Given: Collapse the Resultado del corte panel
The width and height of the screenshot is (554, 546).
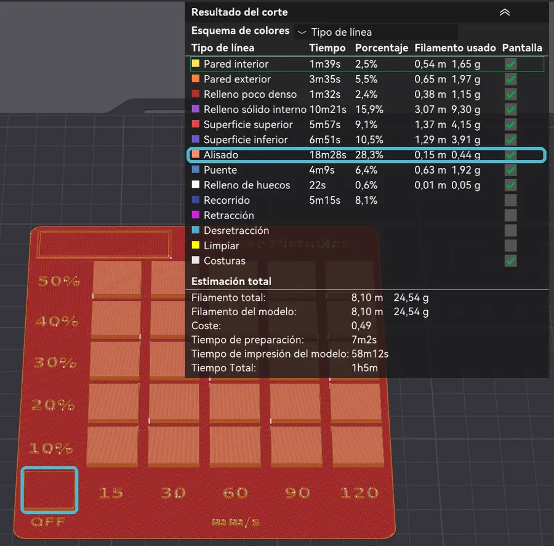Looking at the screenshot, I should 505,13.
